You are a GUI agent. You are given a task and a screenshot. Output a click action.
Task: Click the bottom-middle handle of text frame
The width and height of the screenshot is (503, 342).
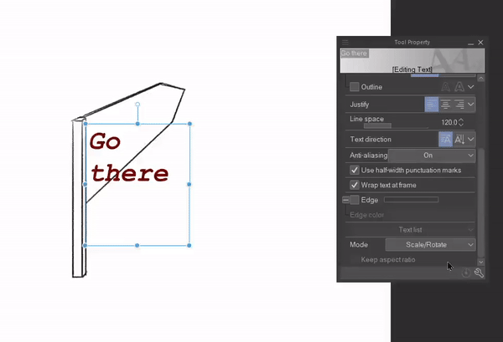(x=137, y=245)
